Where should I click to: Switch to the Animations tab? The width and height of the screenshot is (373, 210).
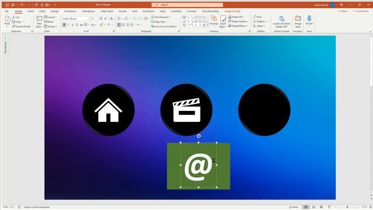(x=89, y=11)
